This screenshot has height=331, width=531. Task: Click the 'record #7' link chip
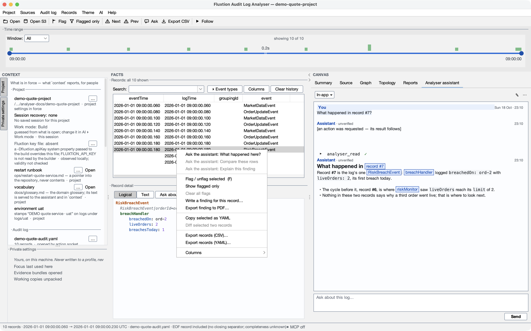(375, 166)
